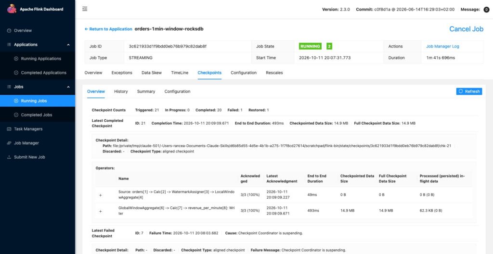
Task: Click the Running Jobs play icon
Action: (x=16, y=101)
